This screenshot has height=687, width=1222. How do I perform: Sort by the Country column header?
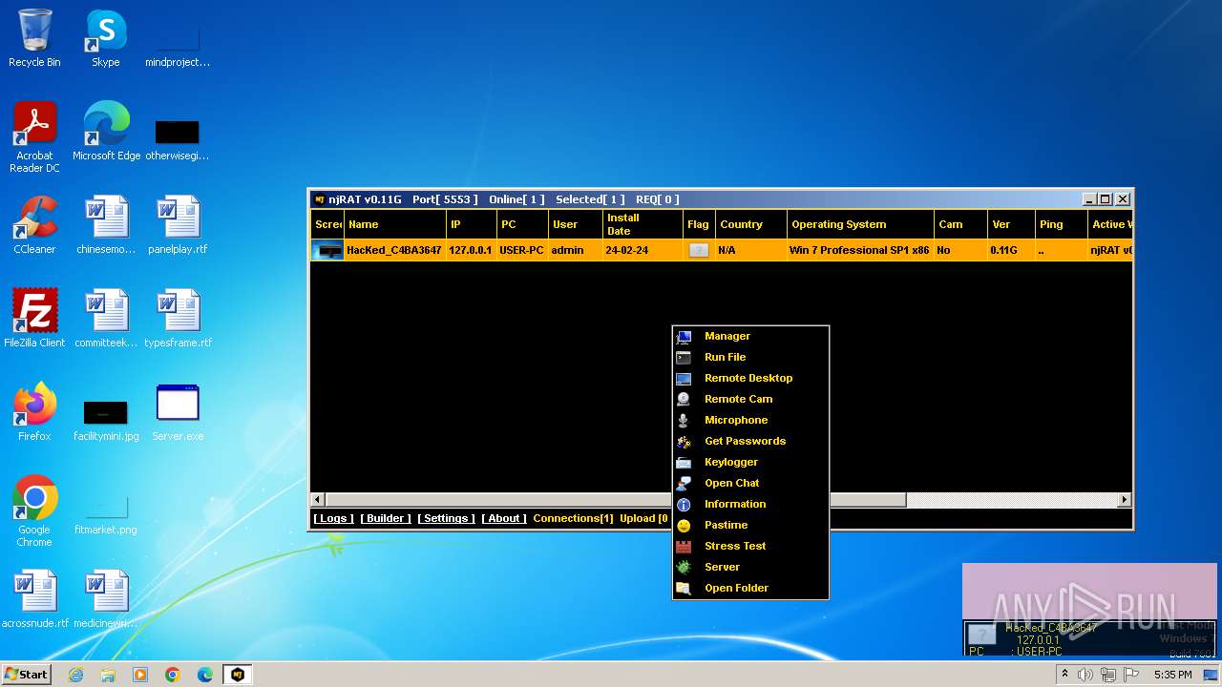(751, 224)
